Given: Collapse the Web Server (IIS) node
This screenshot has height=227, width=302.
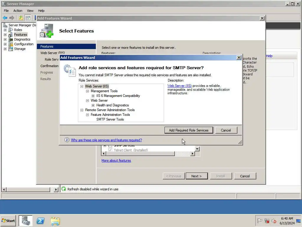Looking at the screenshot, I should click(82, 87).
